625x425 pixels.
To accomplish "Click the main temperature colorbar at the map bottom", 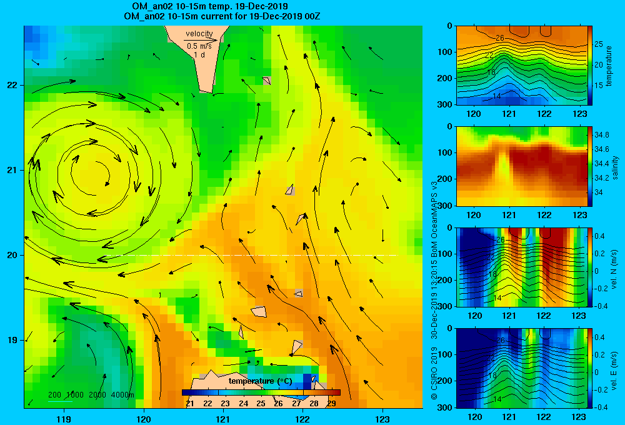I will (x=261, y=392).
